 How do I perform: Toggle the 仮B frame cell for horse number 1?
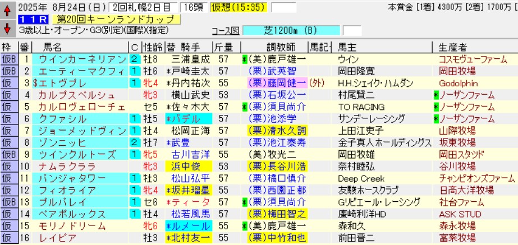pos(8,59)
